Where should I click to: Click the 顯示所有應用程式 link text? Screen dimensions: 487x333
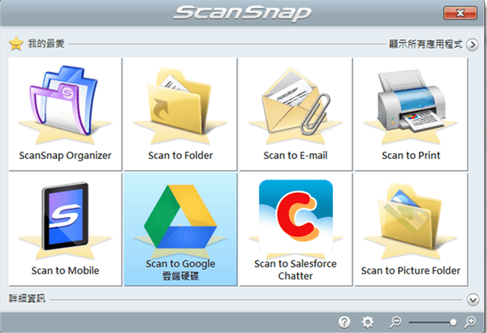pyautogui.click(x=425, y=44)
